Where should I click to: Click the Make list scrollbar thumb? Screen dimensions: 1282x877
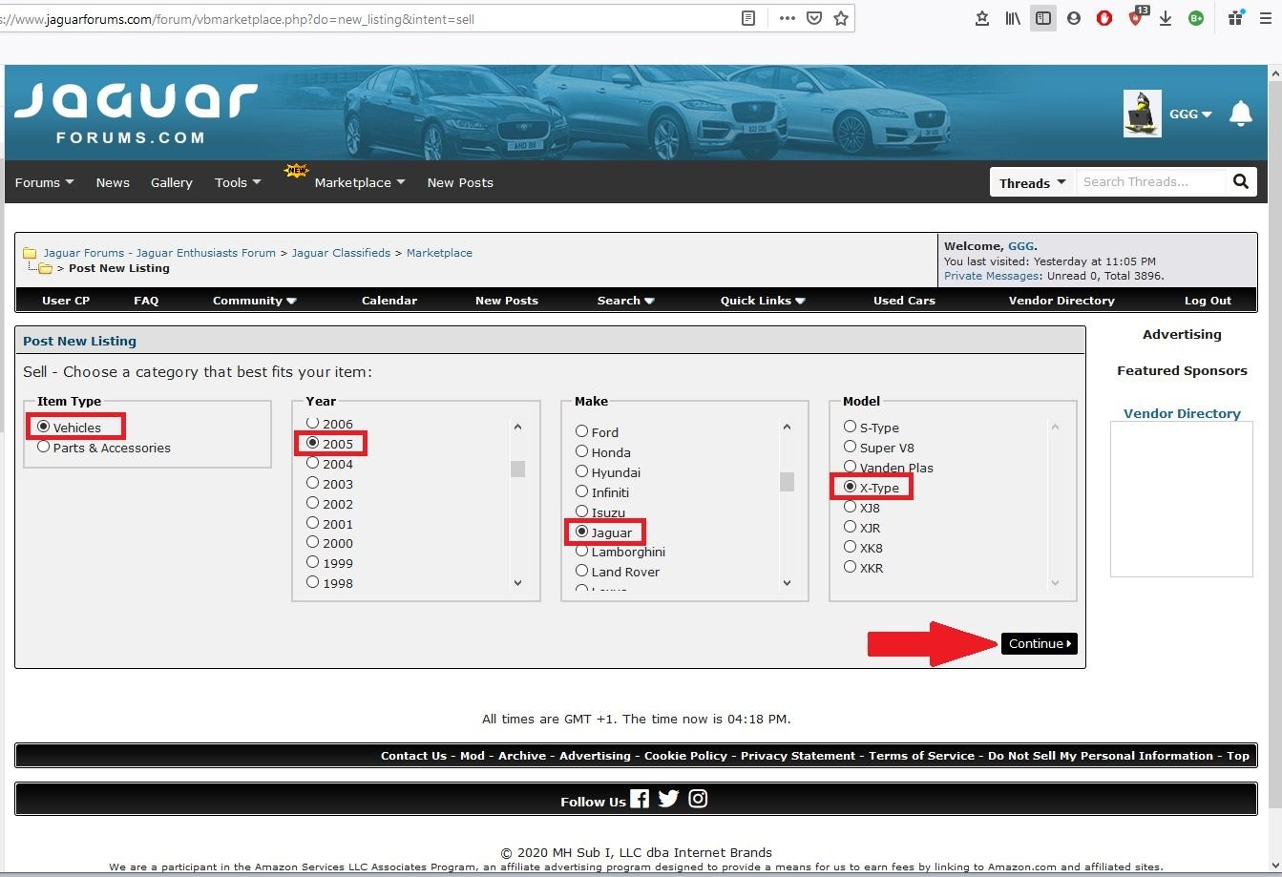point(787,481)
